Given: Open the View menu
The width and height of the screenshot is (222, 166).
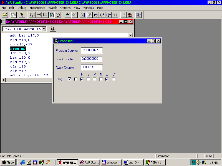Looking at the screenshot, I should click(77, 8).
